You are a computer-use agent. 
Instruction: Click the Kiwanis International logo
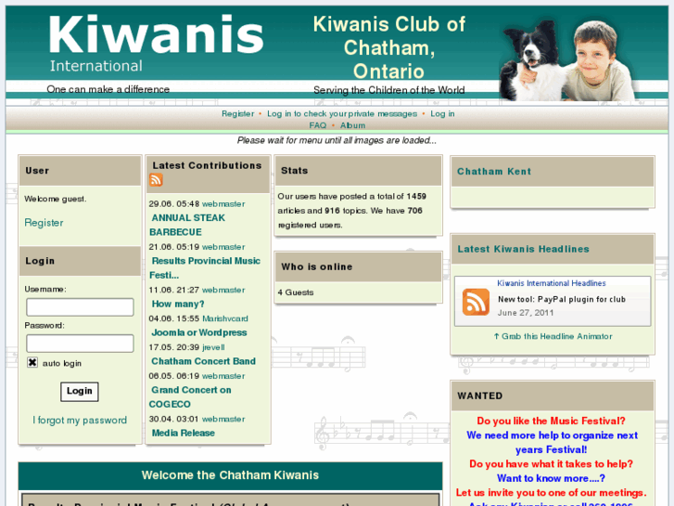pos(156,43)
